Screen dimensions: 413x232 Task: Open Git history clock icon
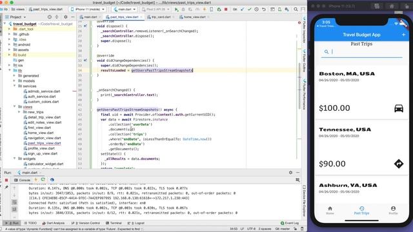[257, 9]
